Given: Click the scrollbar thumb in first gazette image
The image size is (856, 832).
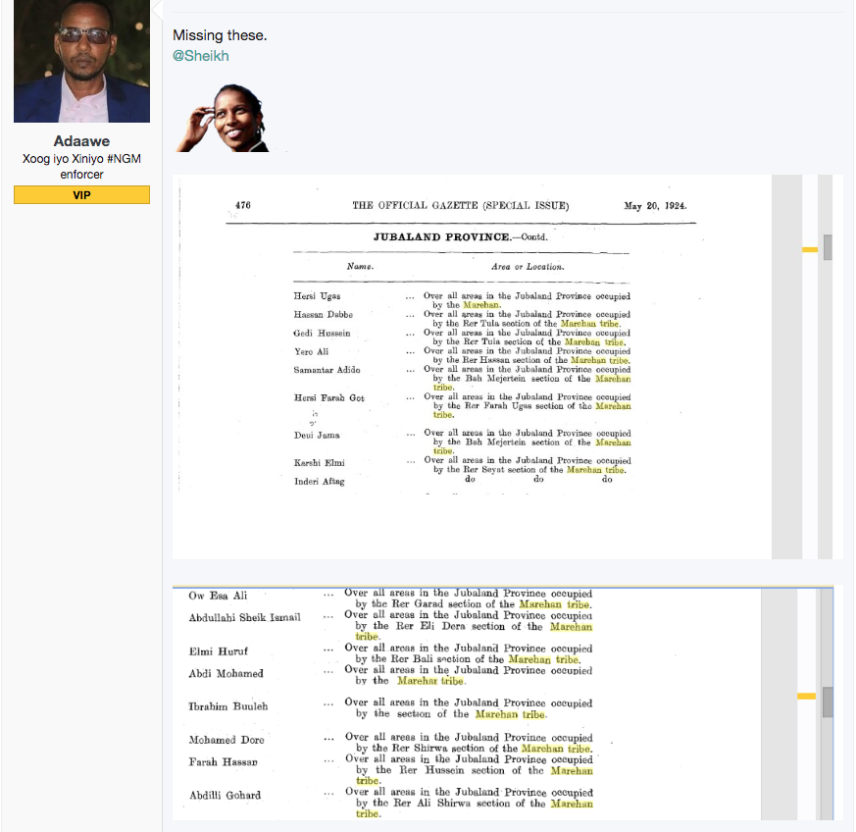Looking at the screenshot, I should click(828, 246).
